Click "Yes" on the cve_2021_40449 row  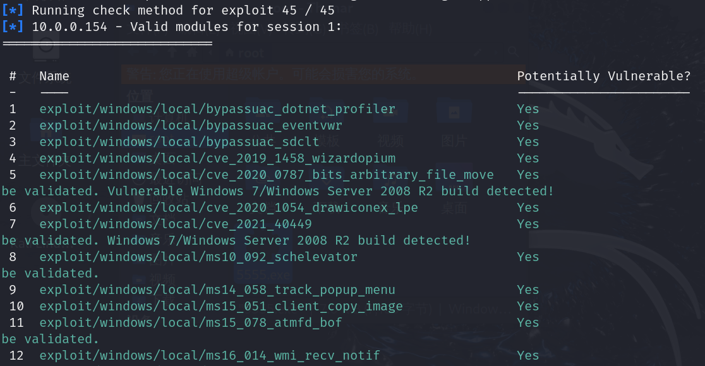[527, 224]
